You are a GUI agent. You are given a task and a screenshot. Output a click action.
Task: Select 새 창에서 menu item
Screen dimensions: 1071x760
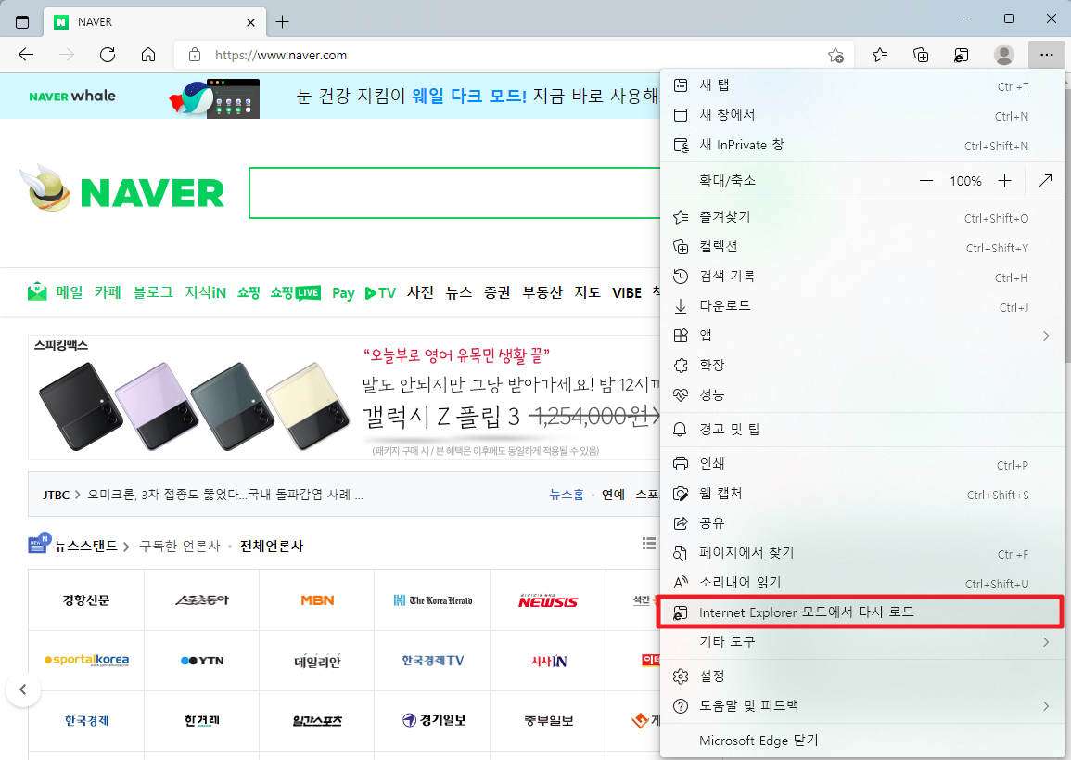(x=862, y=115)
